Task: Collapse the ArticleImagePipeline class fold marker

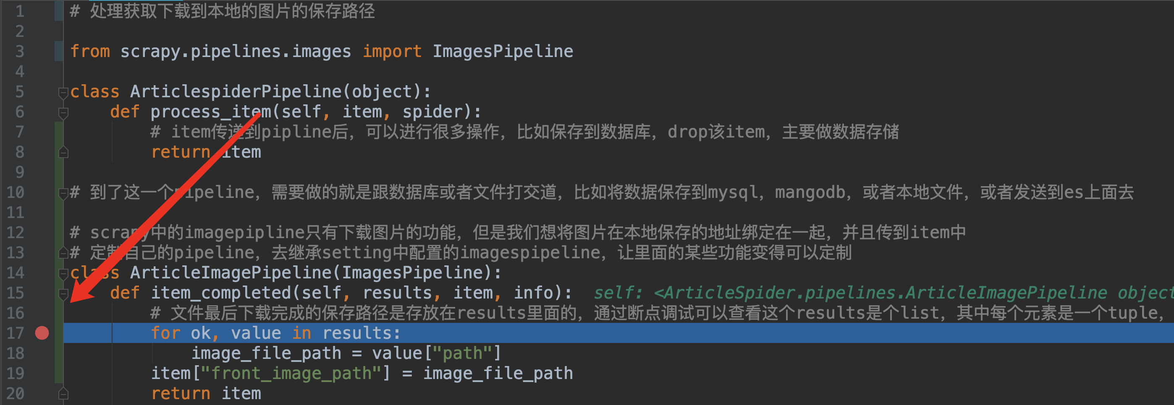Action: tap(63, 274)
